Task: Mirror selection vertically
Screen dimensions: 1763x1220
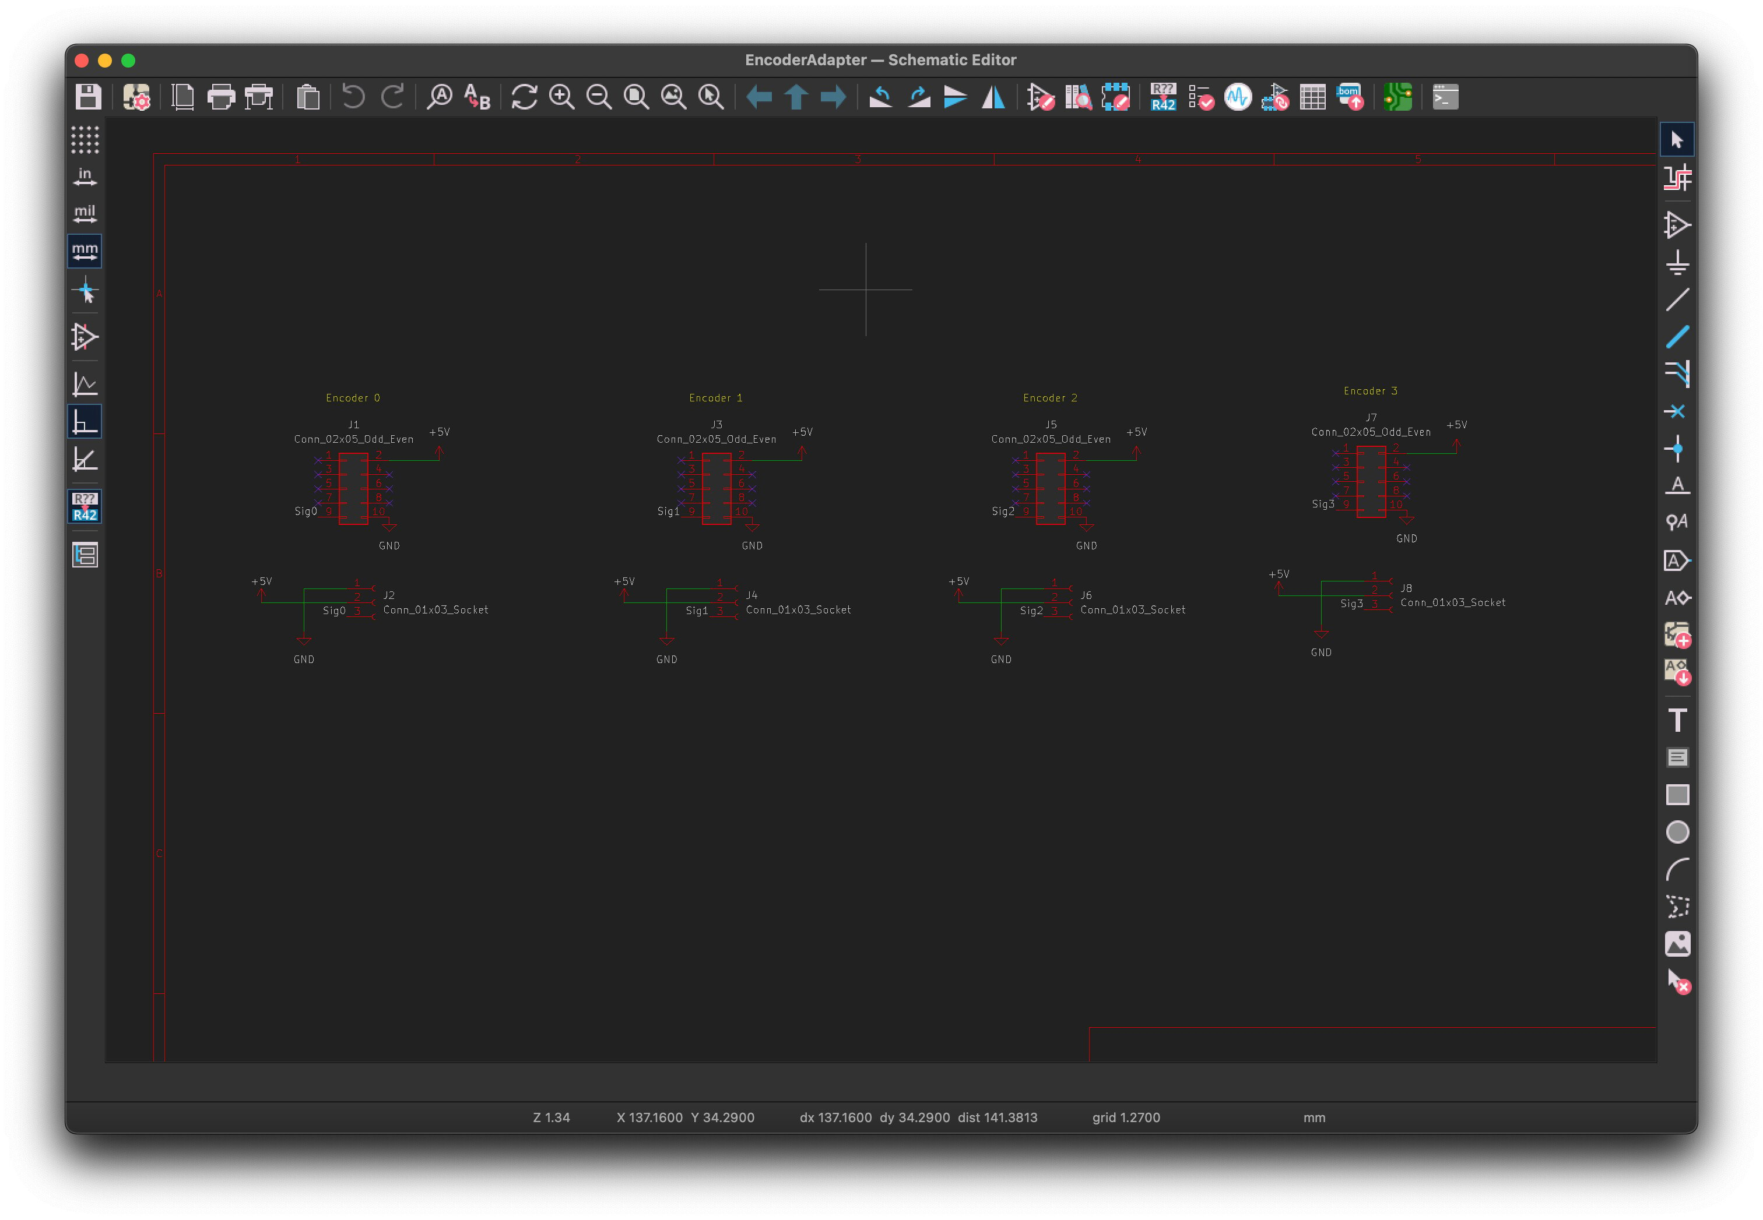Action: click(x=956, y=97)
